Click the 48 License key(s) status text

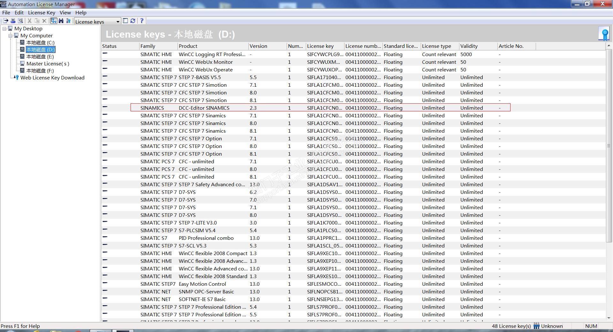point(511,326)
